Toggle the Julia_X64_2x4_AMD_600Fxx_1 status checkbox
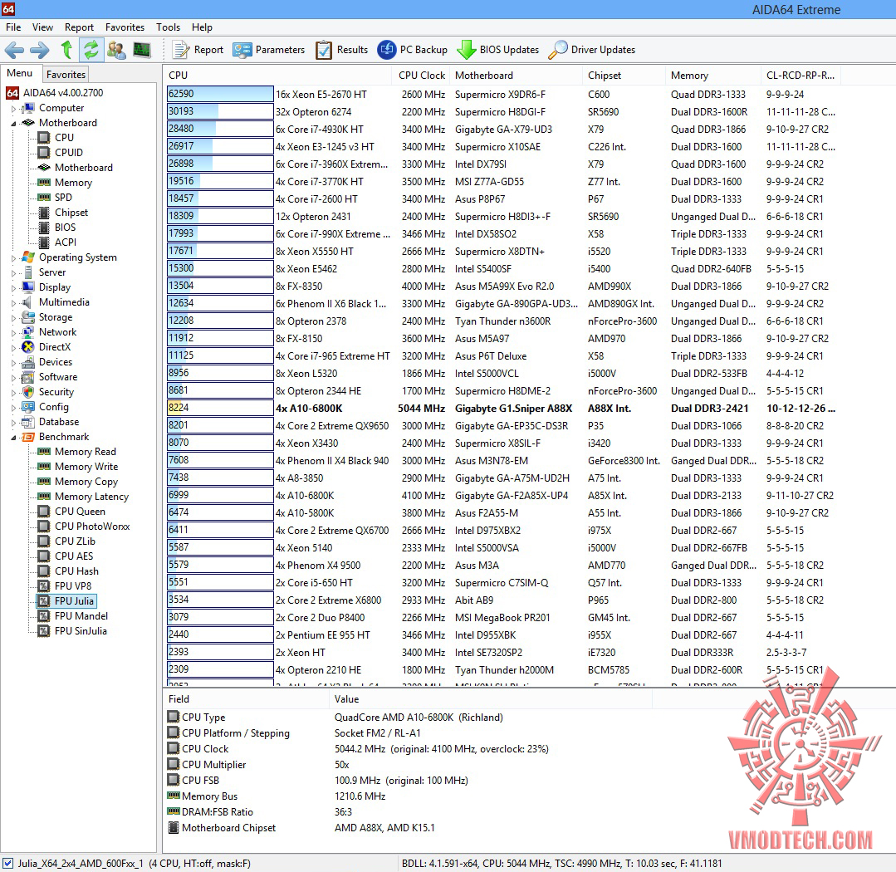896x872 pixels. [x=7, y=863]
